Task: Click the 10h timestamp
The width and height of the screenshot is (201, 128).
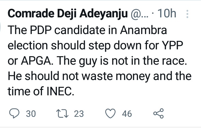Action: tap(167, 13)
